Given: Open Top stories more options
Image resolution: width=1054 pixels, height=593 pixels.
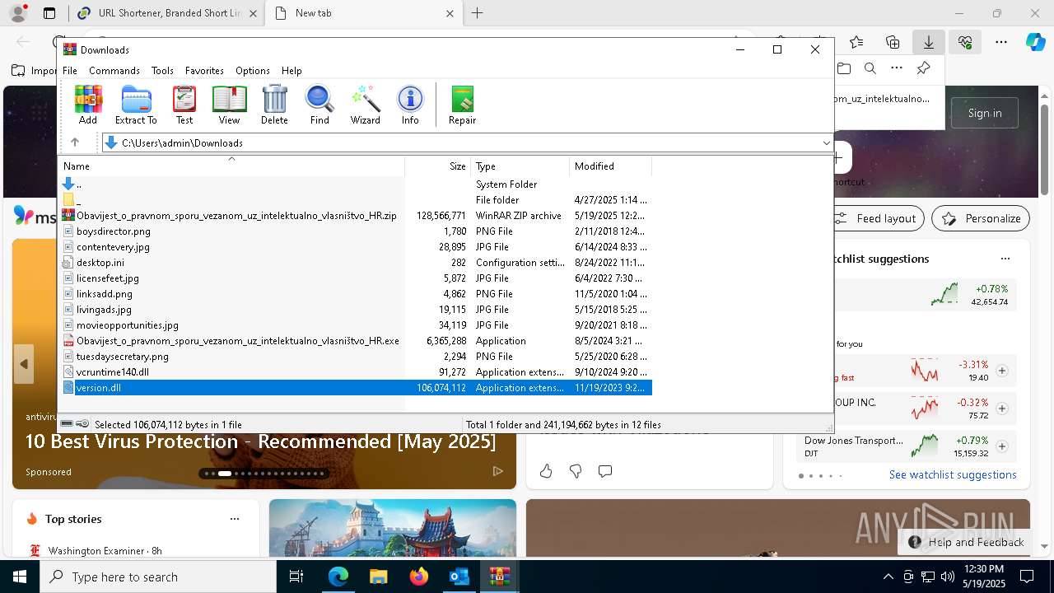Looking at the screenshot, I should [x=235, y=519].
